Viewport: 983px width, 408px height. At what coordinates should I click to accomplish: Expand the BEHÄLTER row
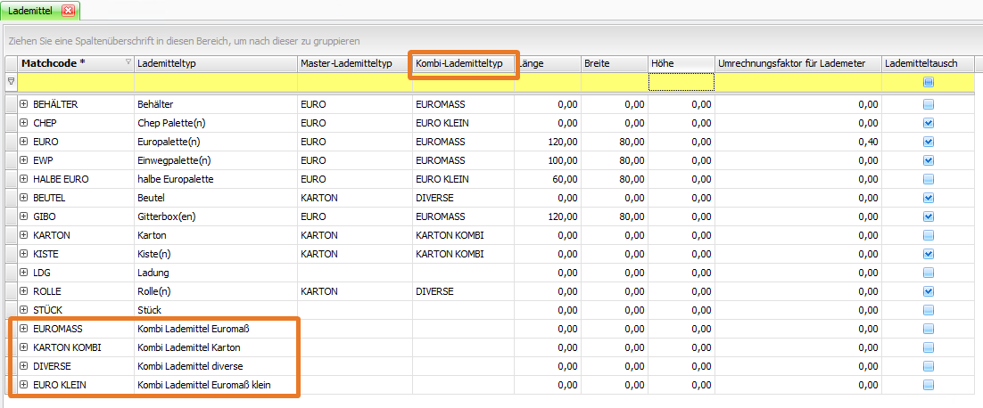pos(24,104)
